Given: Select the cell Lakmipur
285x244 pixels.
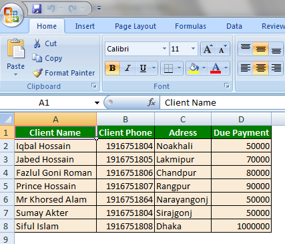Looking at the screenshot, I should tap(183, 159).
